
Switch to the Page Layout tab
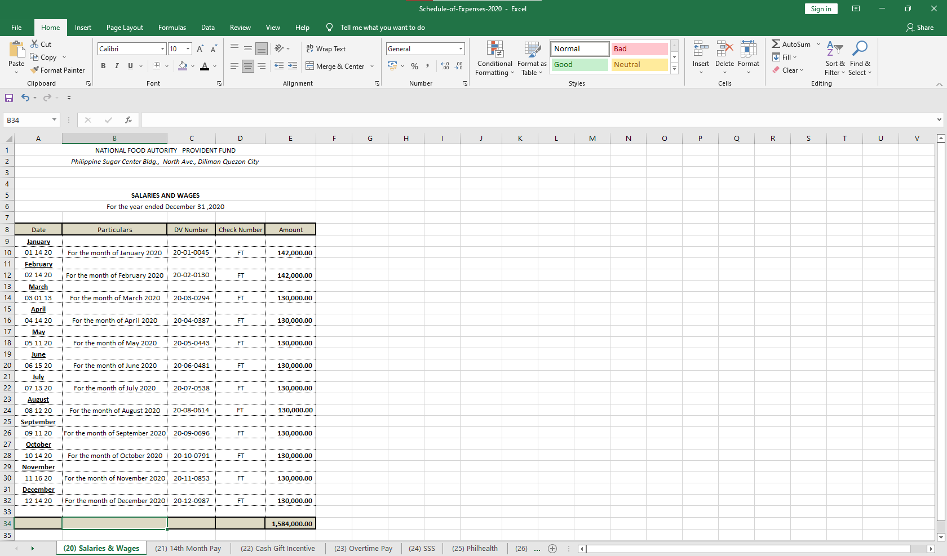[x=125, y=28]
